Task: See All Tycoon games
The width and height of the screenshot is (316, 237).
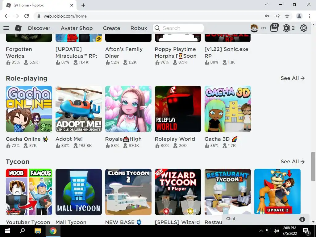Action: tap(293, 161)
